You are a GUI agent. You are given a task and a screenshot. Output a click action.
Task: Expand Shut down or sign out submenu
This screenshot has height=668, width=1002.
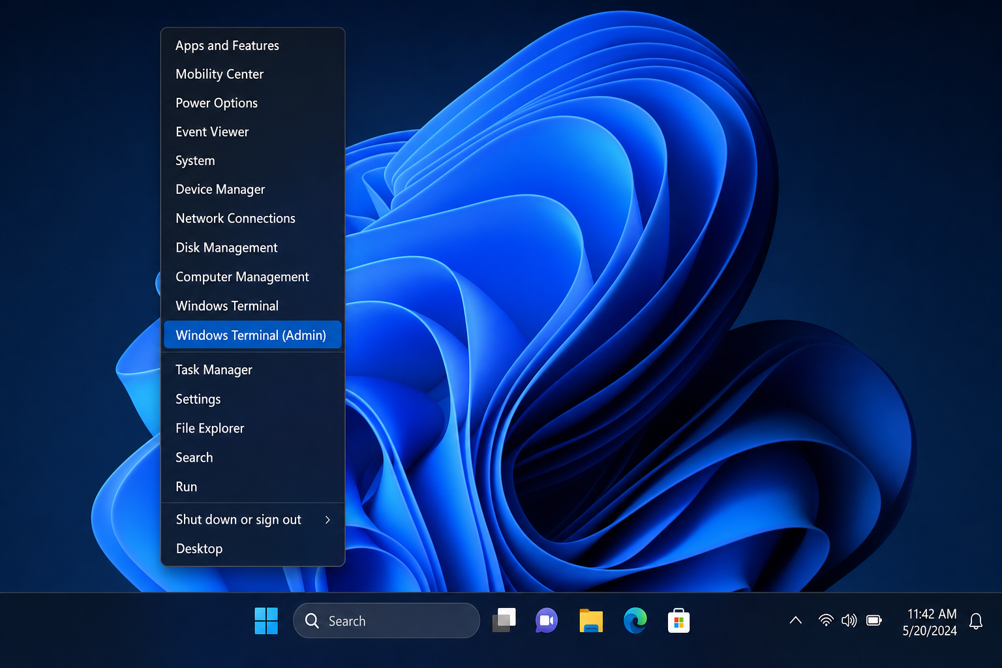click(x=252, y=520)
